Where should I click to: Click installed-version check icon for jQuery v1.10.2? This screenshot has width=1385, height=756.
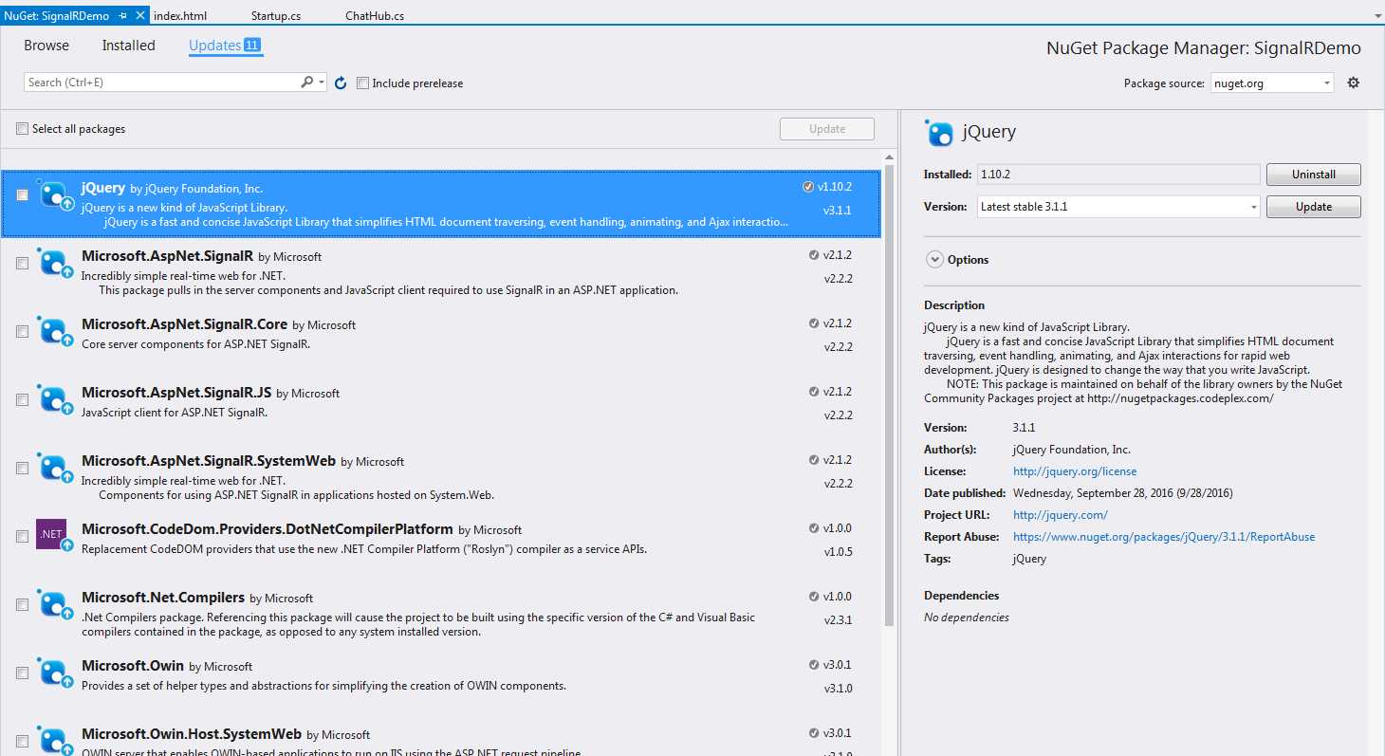coord(807,187)
